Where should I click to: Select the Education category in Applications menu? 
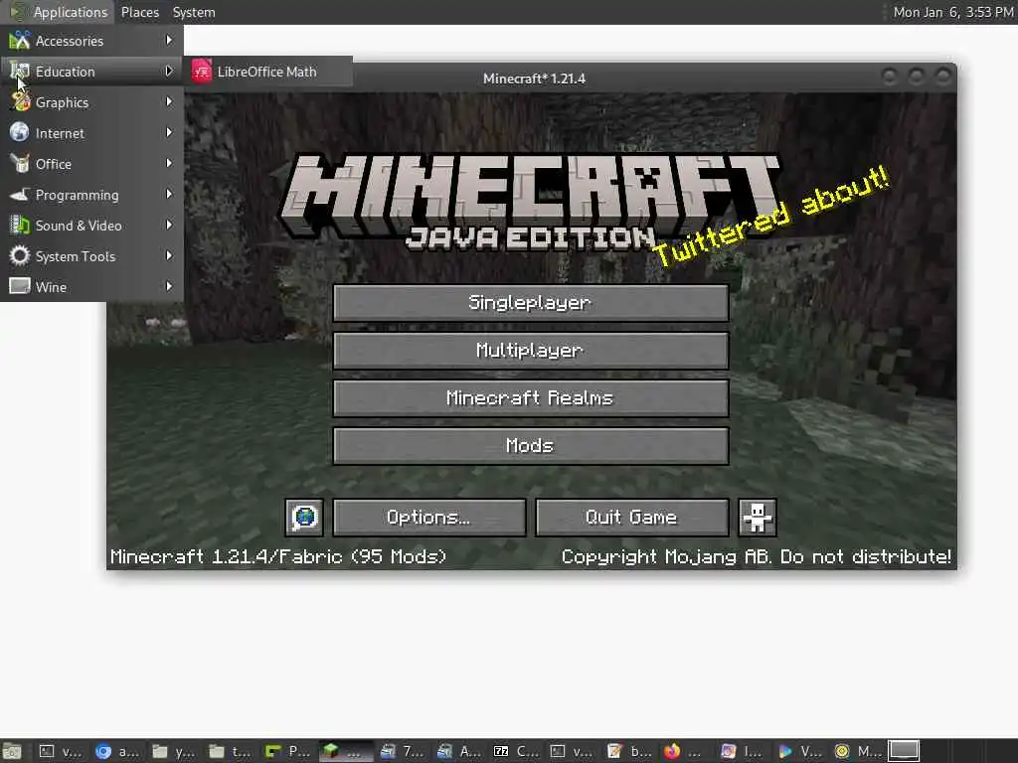91,72
